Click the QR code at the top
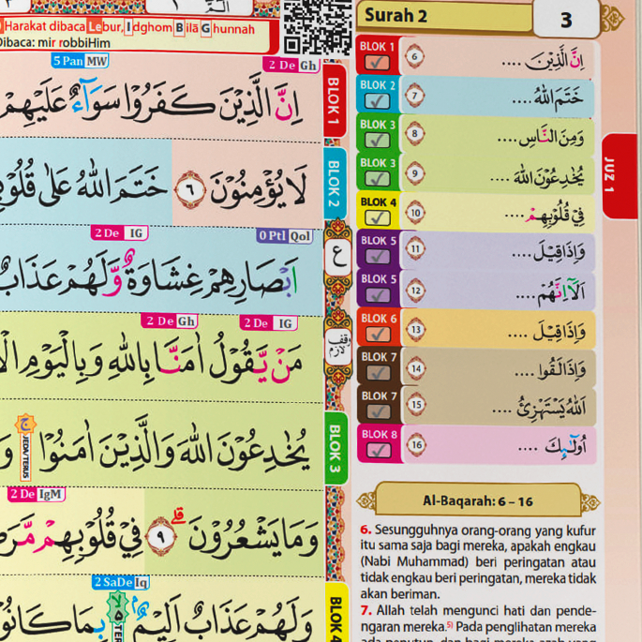 [x=317, y=26]
